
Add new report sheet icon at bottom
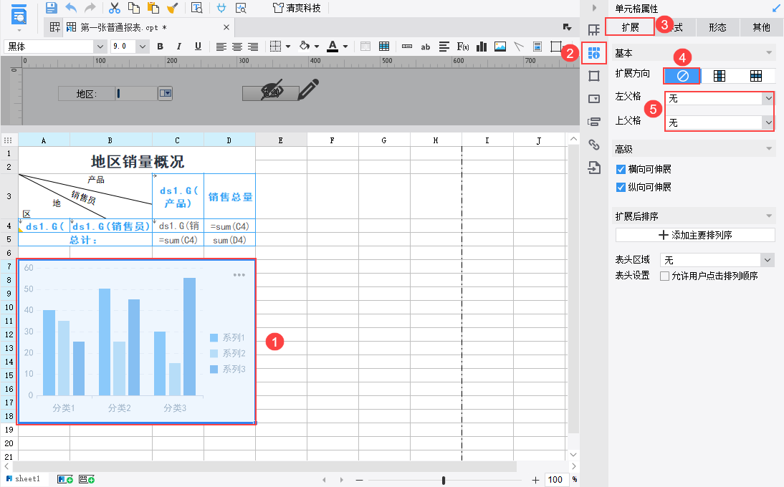(65, 480)
